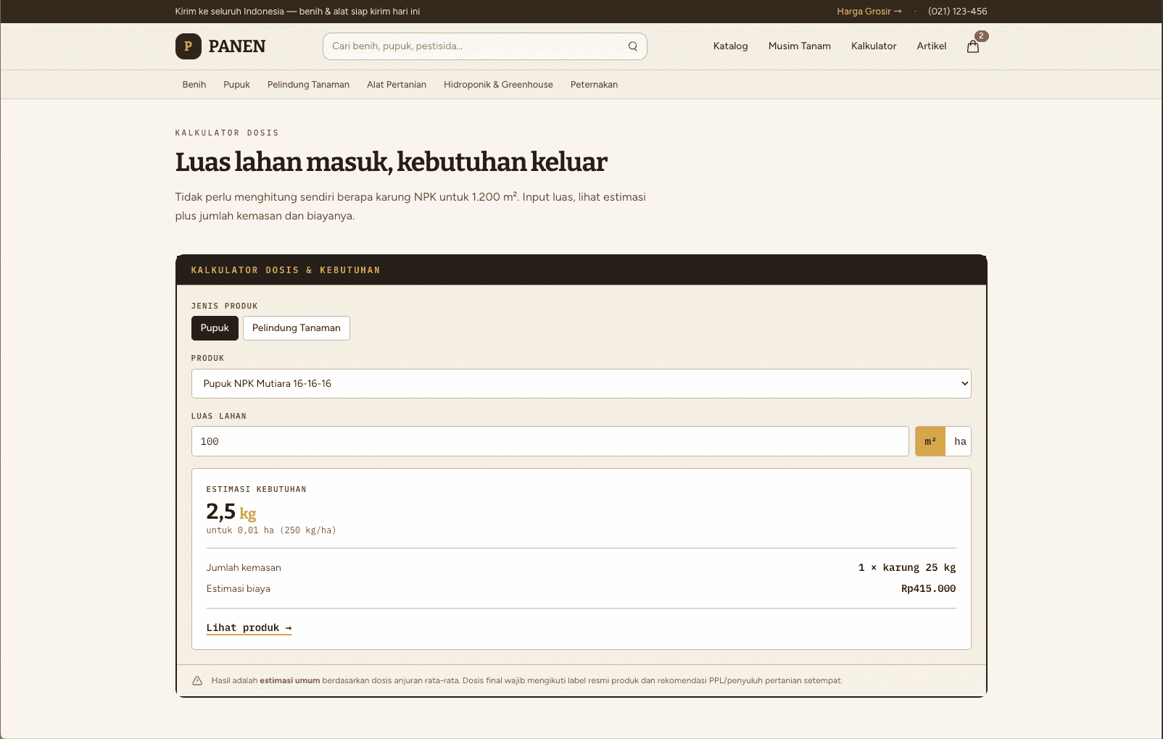Viewport: 1163px width, 739px height.
Task: Click the 'Estimasi biaya' label
Action: (x=239, y=589)
